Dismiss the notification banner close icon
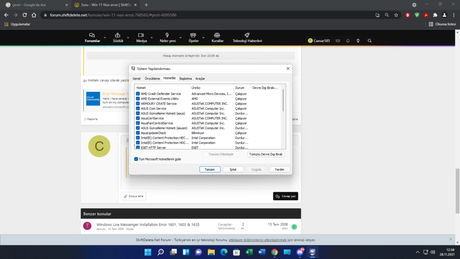This screenshot has width=460, height=259. click(451, 240)
